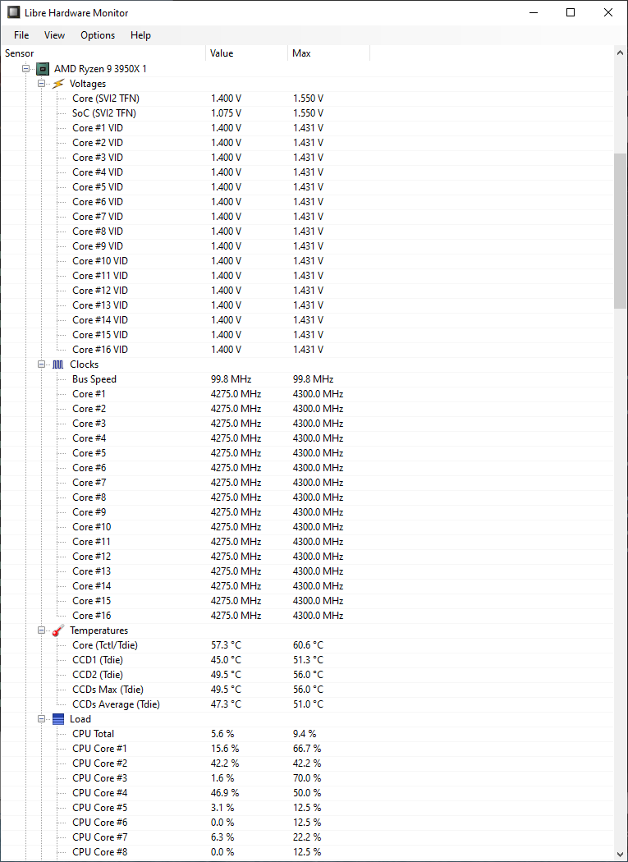Screen dimensions: 628x862
Task: Click the scrollbar down arrow
Action: click(x=621, y=855)
